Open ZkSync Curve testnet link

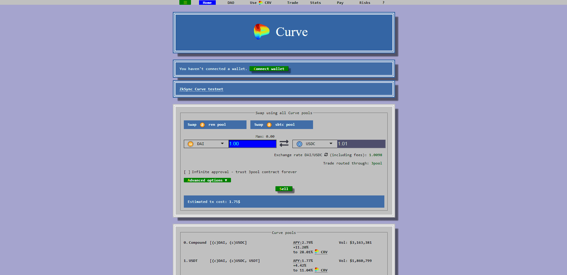tap(201, 89)
